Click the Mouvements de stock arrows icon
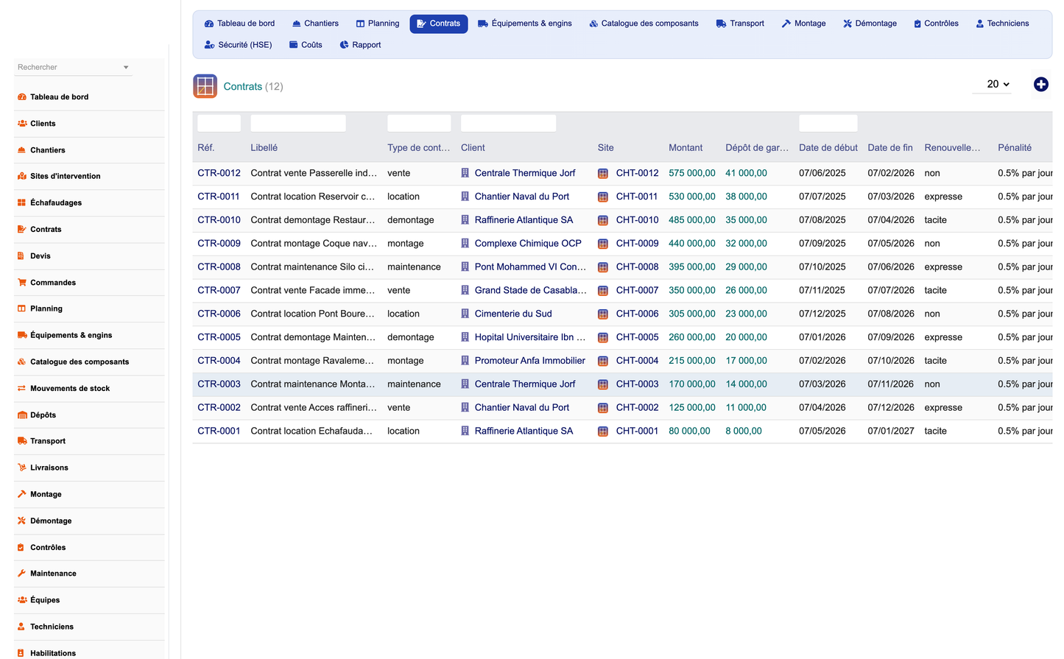 click(x=22, y=389)
